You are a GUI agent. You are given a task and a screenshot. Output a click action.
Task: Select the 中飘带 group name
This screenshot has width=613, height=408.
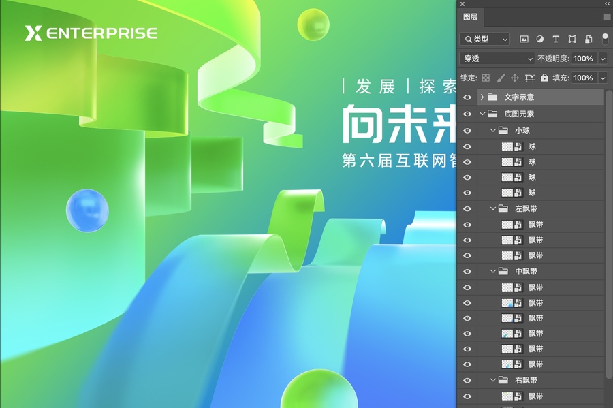pos(526,272)
